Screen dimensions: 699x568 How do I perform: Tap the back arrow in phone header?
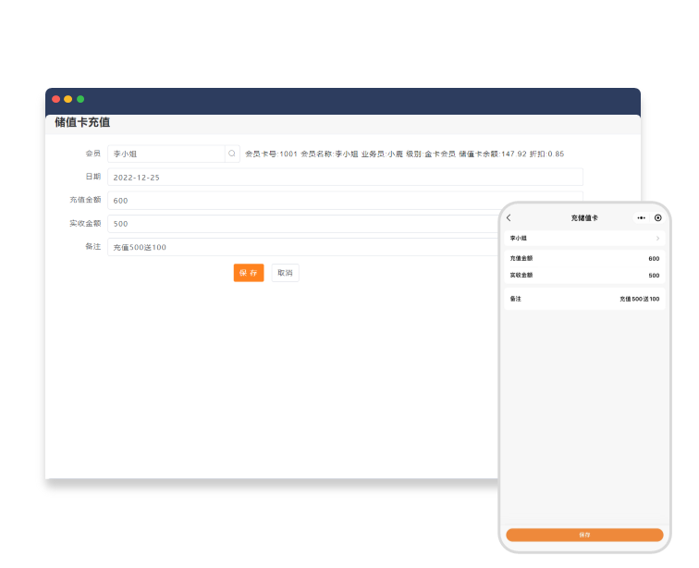[509, 218]
